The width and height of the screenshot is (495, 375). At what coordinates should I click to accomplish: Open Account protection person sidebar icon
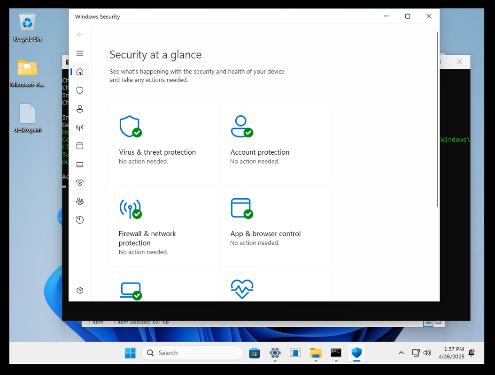click(80, 109)
